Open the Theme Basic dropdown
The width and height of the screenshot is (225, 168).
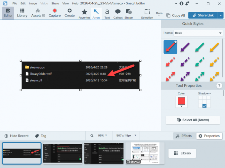[x=198, y=33]
